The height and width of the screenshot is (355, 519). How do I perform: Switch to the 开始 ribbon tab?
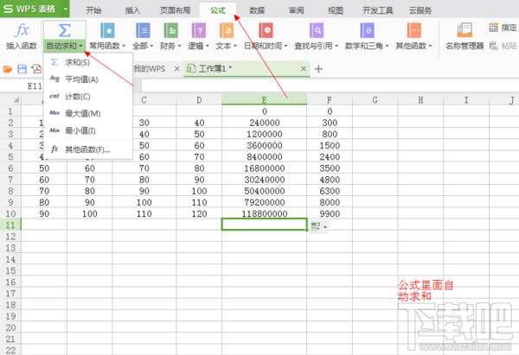pyautogui.click(x=93, y=10)
